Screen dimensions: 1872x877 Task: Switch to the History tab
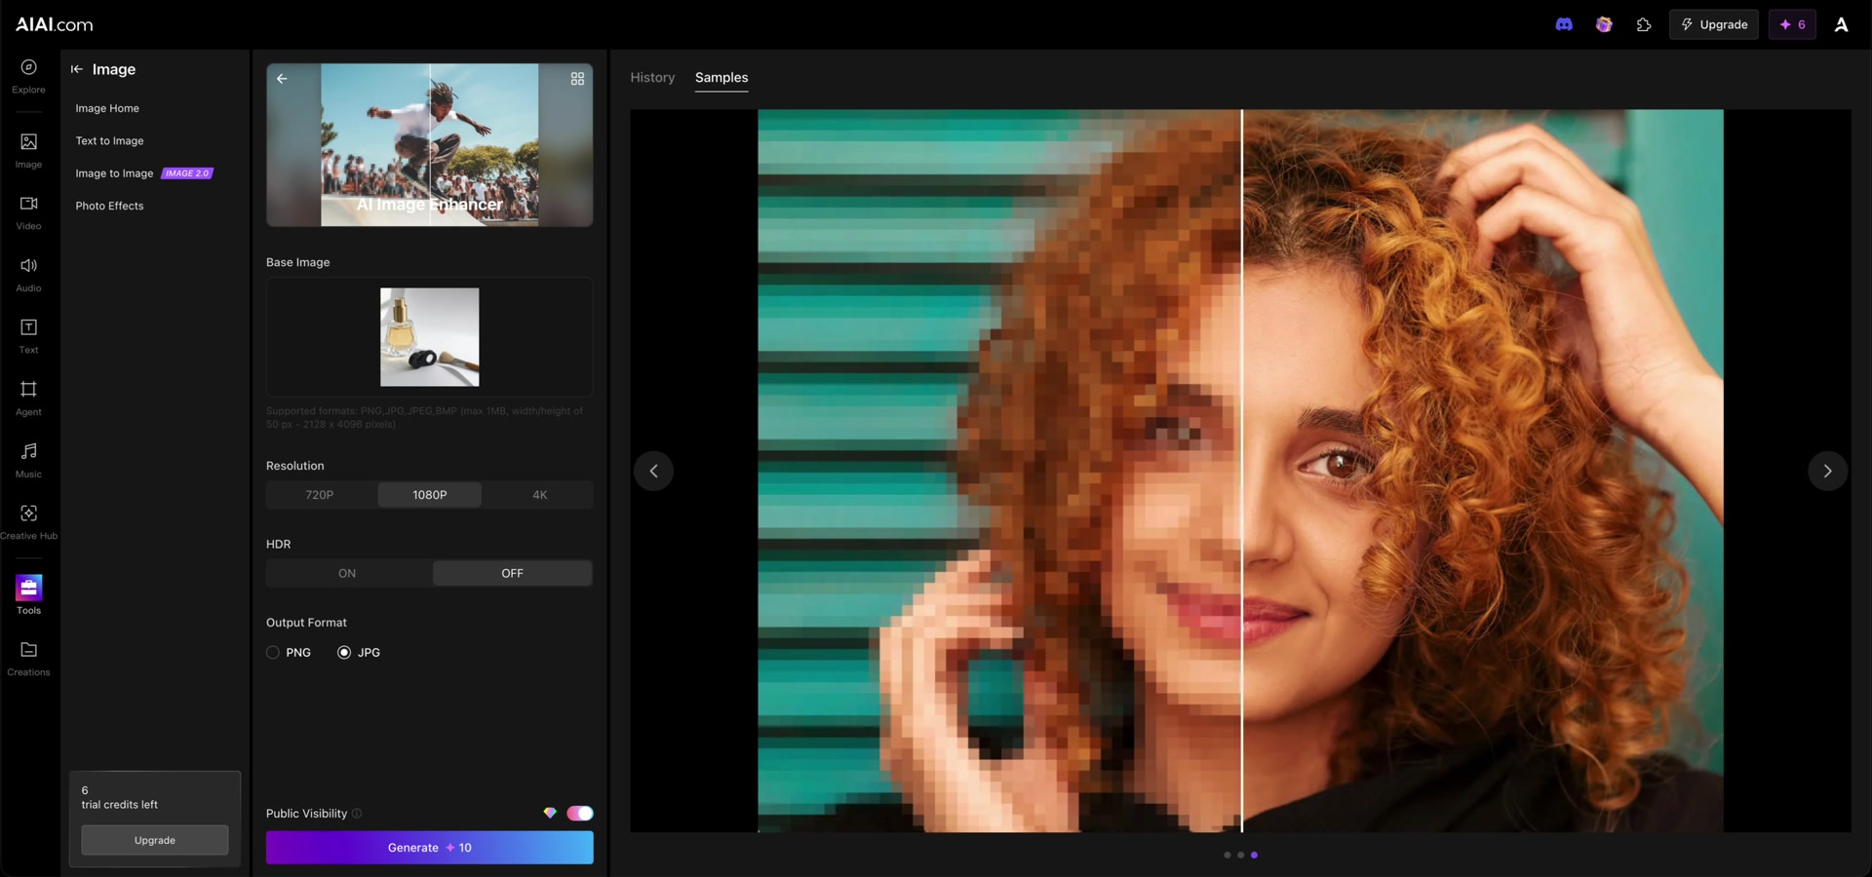tap(652, 77)
